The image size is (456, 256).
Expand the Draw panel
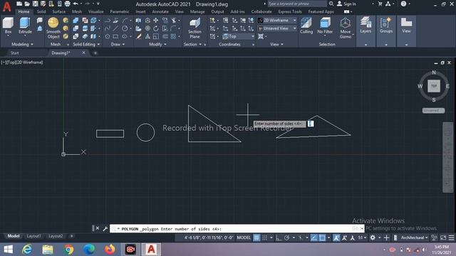coord(118,44)
